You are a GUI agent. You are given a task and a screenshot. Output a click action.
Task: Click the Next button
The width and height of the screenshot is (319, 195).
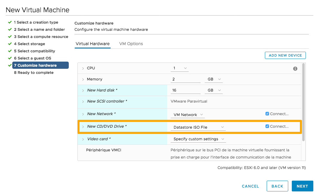[x=302, y=186]
